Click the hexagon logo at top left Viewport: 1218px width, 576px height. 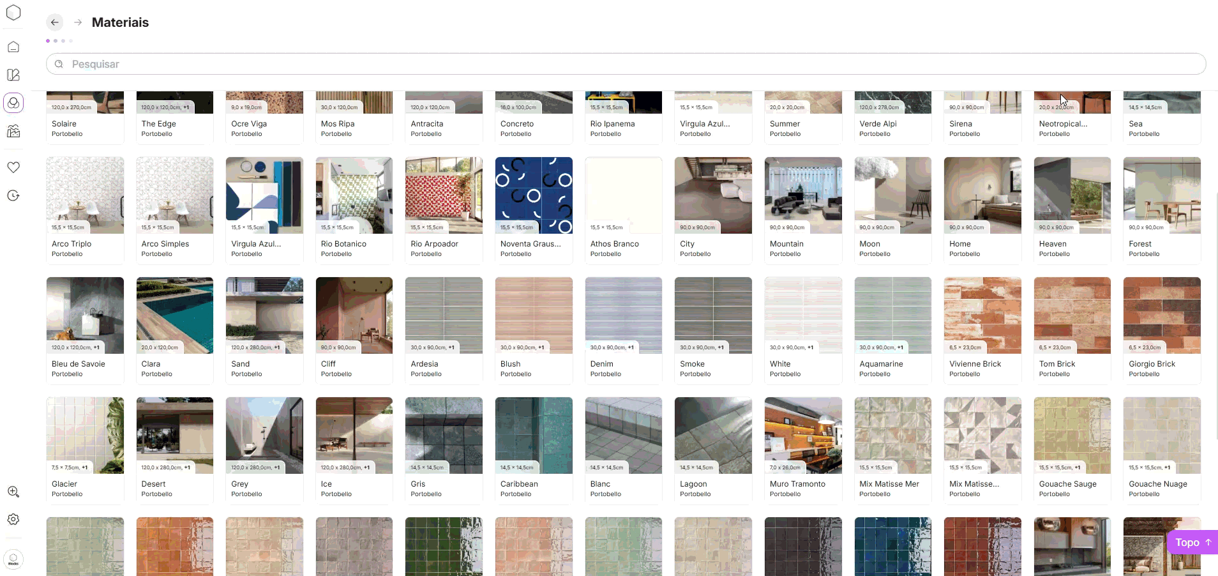click(13, 13)
